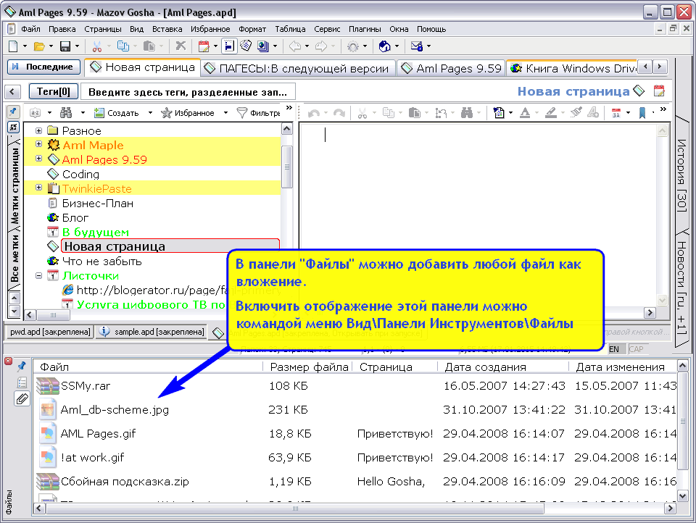Open the Страницы menu
Image resolution: width=696 pixels, height=523 pixels.
click(102, 29)
